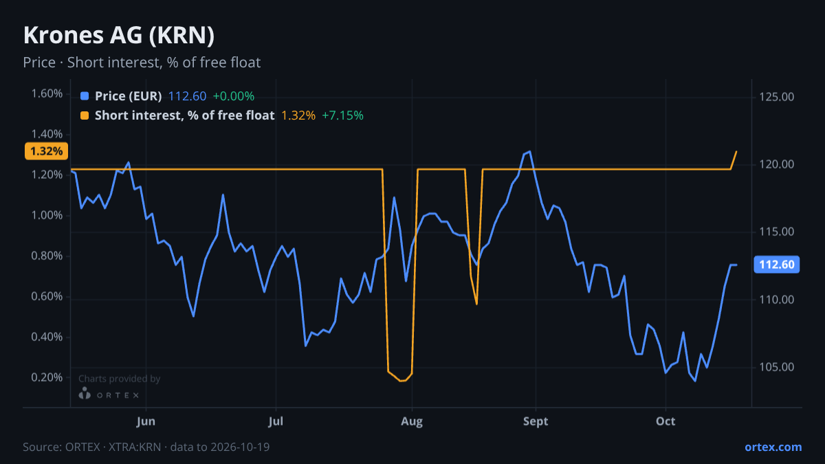Click the Oct x-axis label
The image size is (825, 464).
(x=665, y=421)
